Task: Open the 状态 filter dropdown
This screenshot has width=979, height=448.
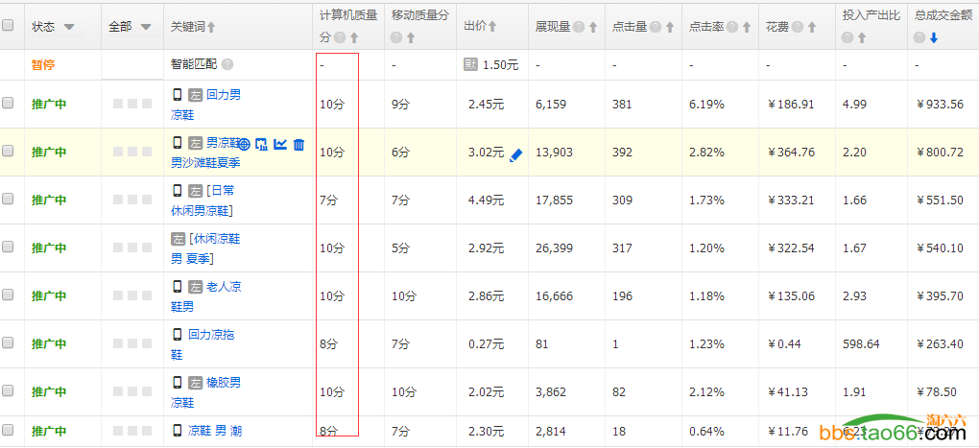Action: coord(68,27)
